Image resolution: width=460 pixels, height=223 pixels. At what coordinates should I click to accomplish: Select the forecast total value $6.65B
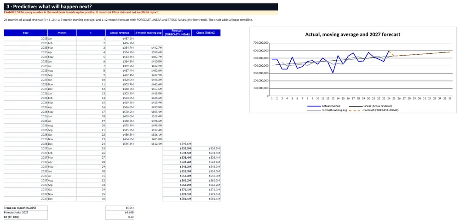coord(120,212)
